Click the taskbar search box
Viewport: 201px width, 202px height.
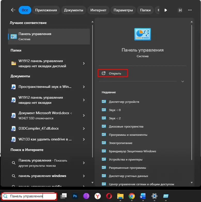[x=29, y=196]
